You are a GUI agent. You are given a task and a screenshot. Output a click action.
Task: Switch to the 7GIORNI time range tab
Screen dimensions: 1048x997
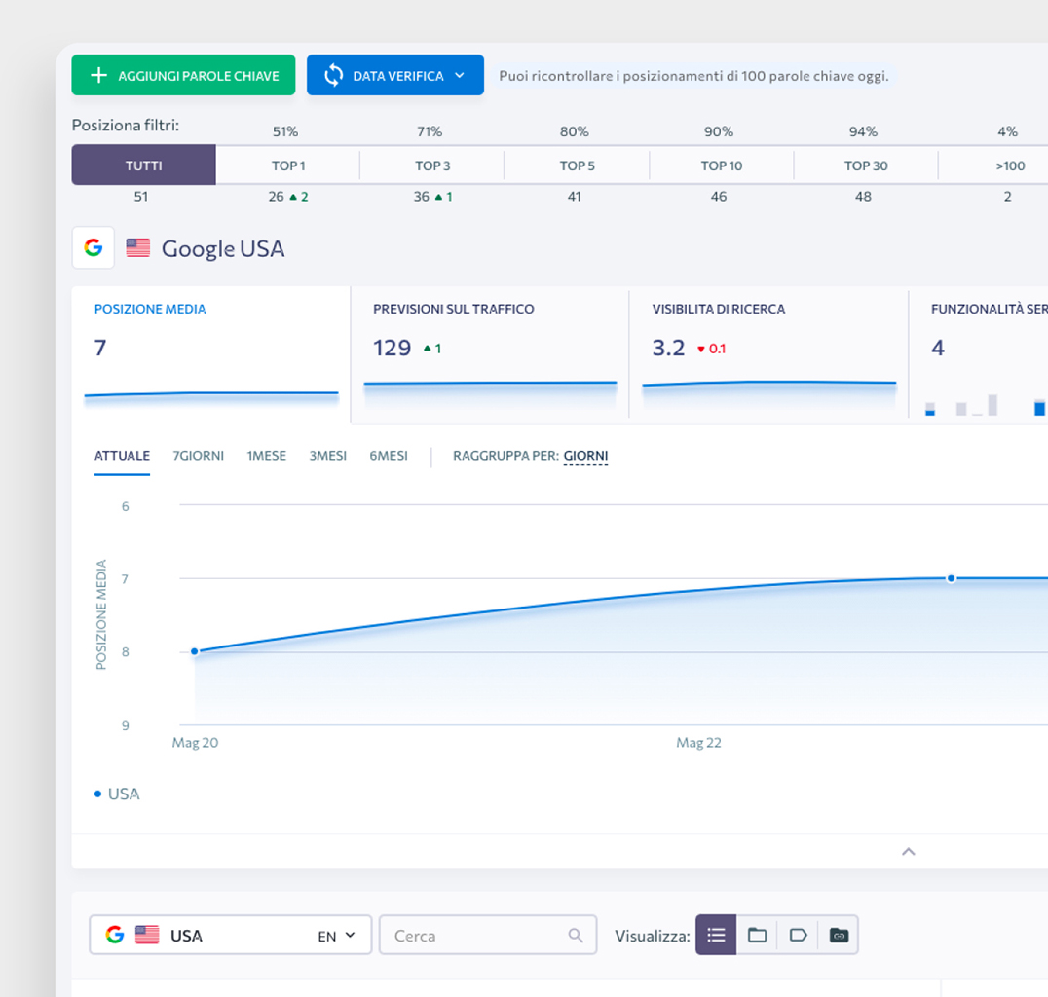[x=198, y=456]
